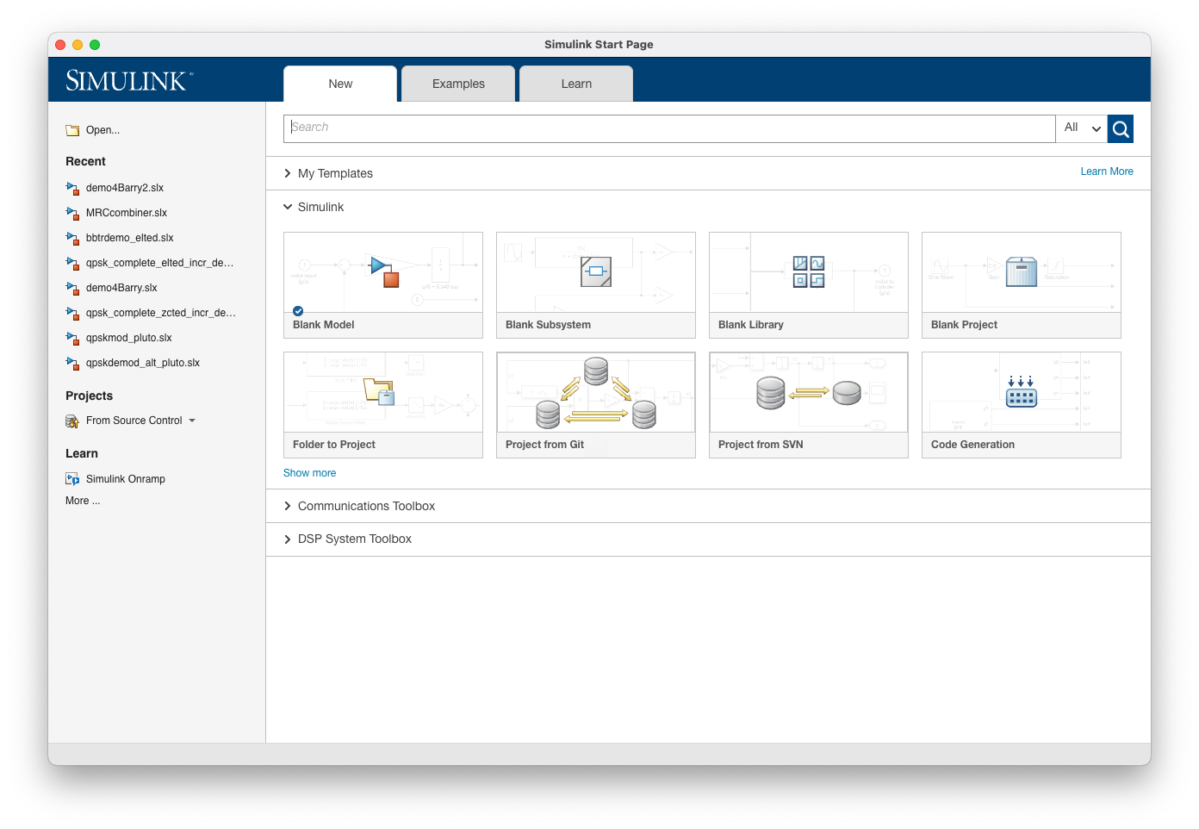Click Open... to browse files
The height and width of the screenshot is (829, 1199).
point(103,130)
